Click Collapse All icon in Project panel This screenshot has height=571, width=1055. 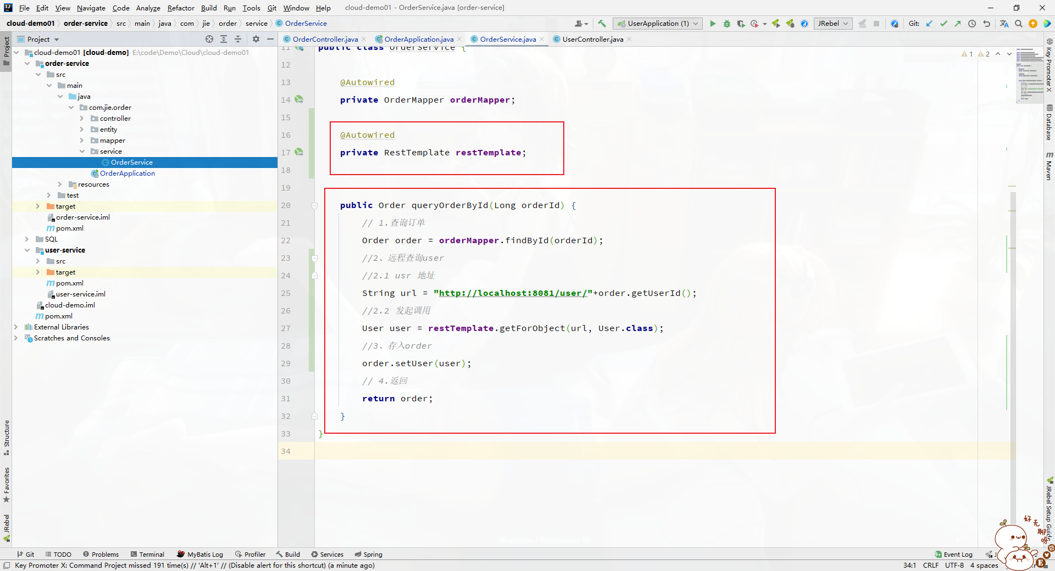pyautogui.click(x=238, y=39)
